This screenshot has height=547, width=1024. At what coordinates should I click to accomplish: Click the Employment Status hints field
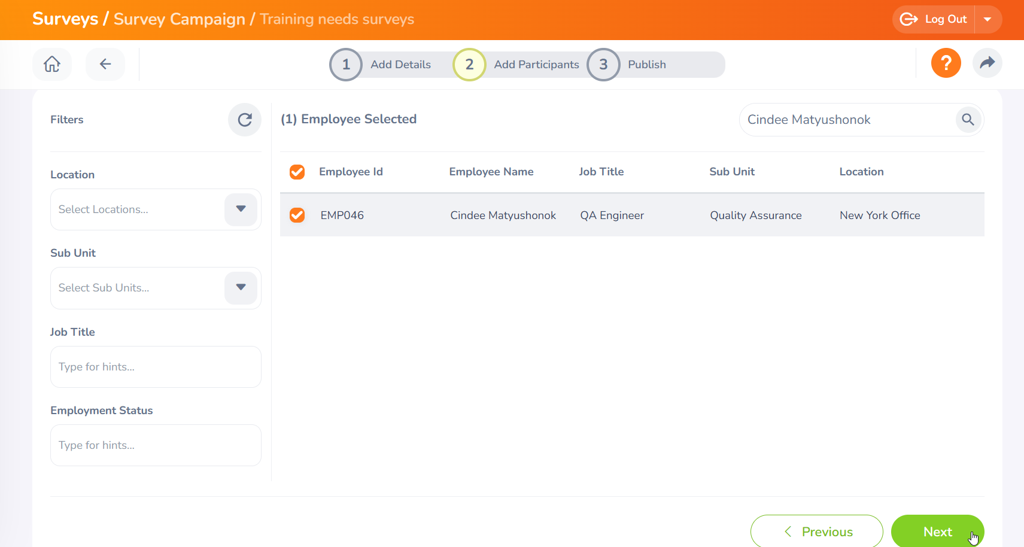coord(156,445)
